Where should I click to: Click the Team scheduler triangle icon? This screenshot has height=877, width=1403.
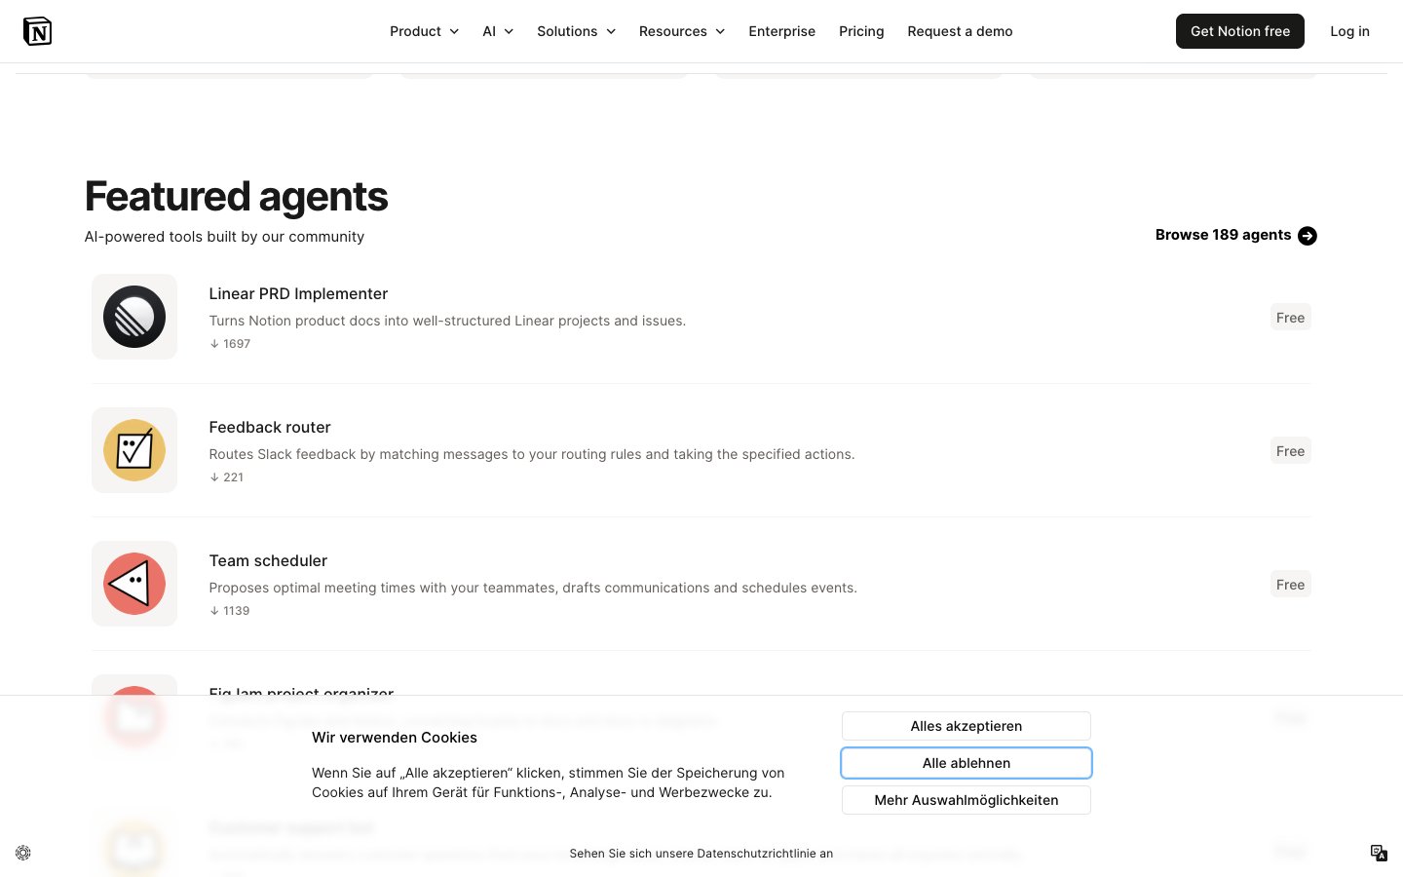(134, 584)
